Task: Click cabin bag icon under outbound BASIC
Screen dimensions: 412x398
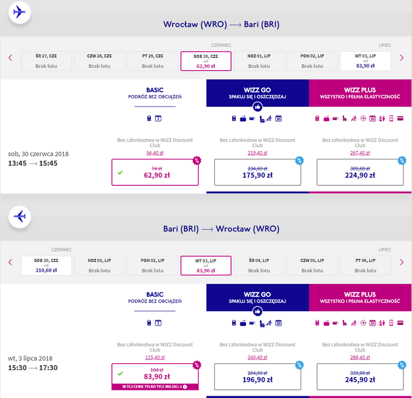Action: (x=149, y=119)
